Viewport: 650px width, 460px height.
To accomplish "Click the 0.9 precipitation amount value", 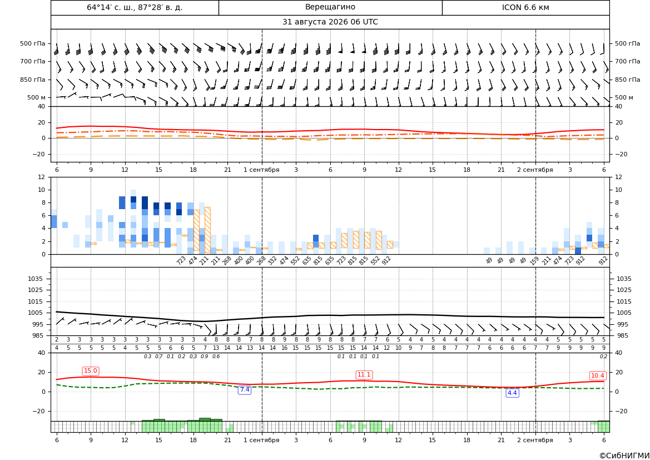I will [205, 357].
